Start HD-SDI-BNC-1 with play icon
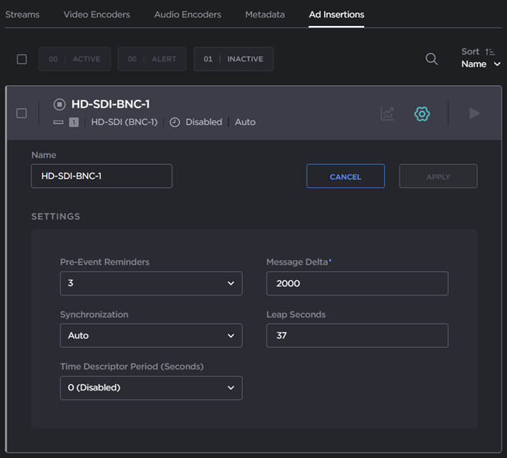This screenshot has width=507, height=458. tap(474, 114)
